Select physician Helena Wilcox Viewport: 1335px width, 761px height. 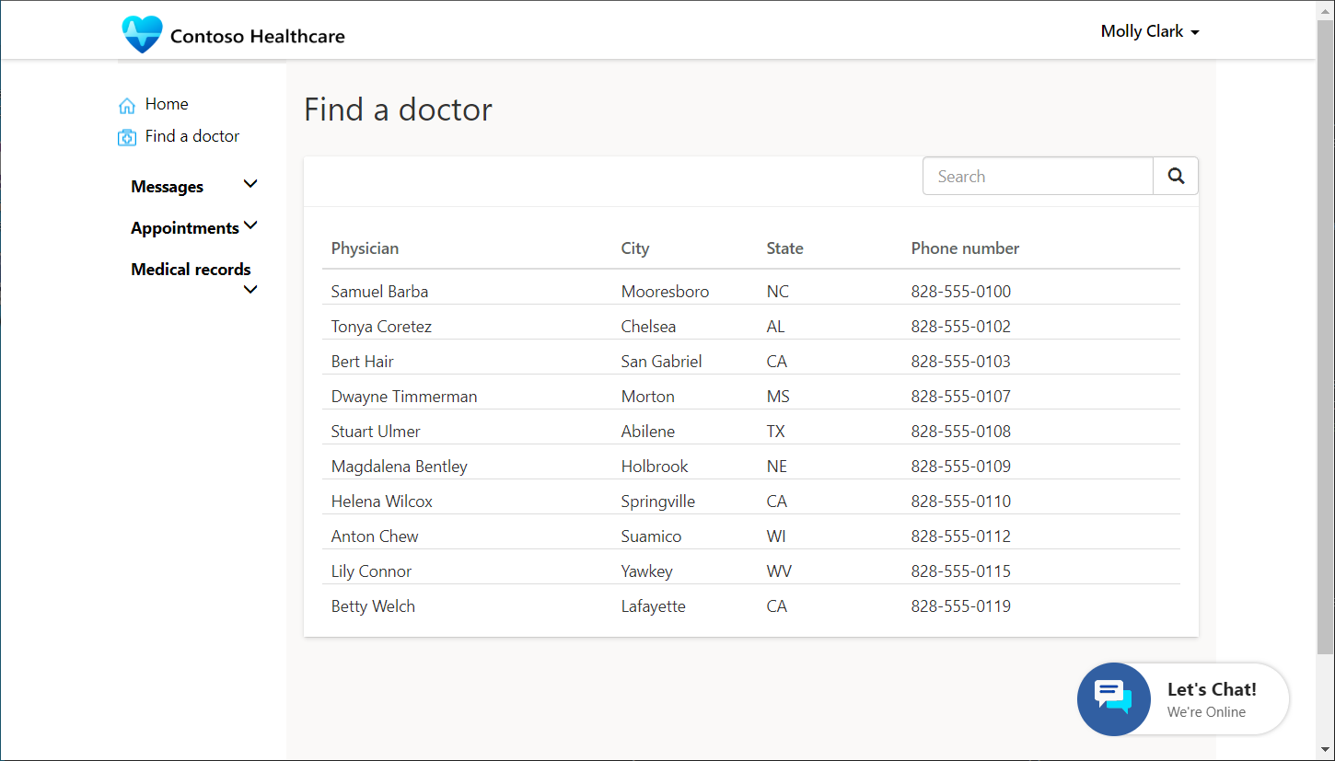pyautogui.click(x=382, y=502)
